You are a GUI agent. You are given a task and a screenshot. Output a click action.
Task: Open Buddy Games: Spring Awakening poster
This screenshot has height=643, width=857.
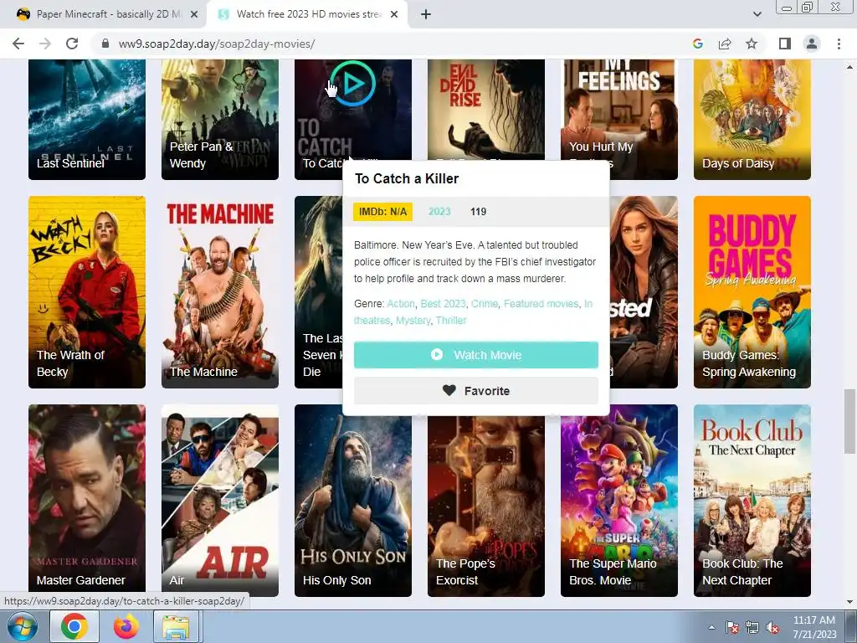tap(752, 292)
